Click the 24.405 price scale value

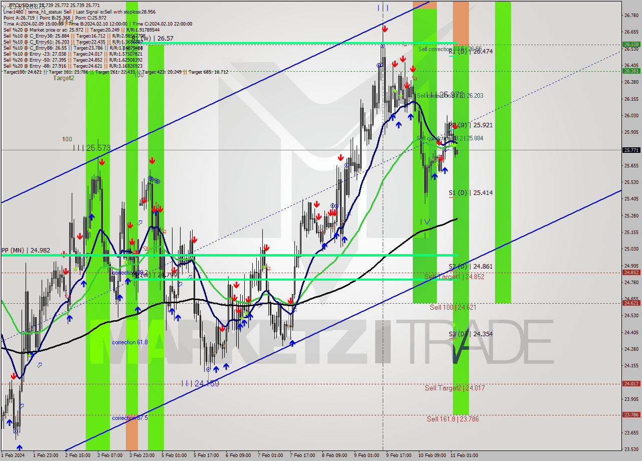point(631,332)
